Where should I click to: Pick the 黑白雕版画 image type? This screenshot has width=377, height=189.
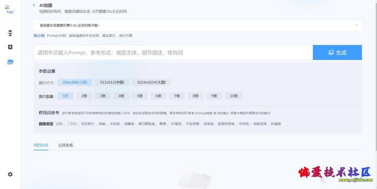click(x=147, y=124)
